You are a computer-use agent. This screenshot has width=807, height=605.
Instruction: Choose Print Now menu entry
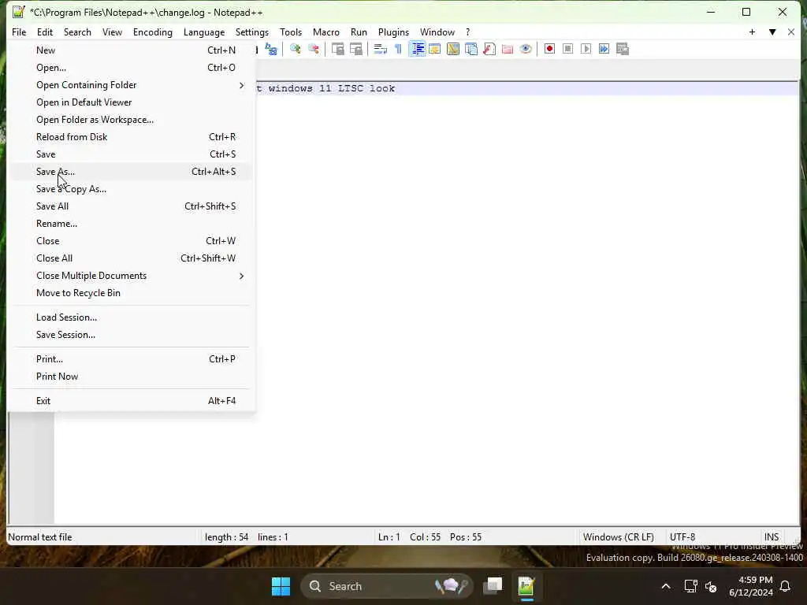131,377
